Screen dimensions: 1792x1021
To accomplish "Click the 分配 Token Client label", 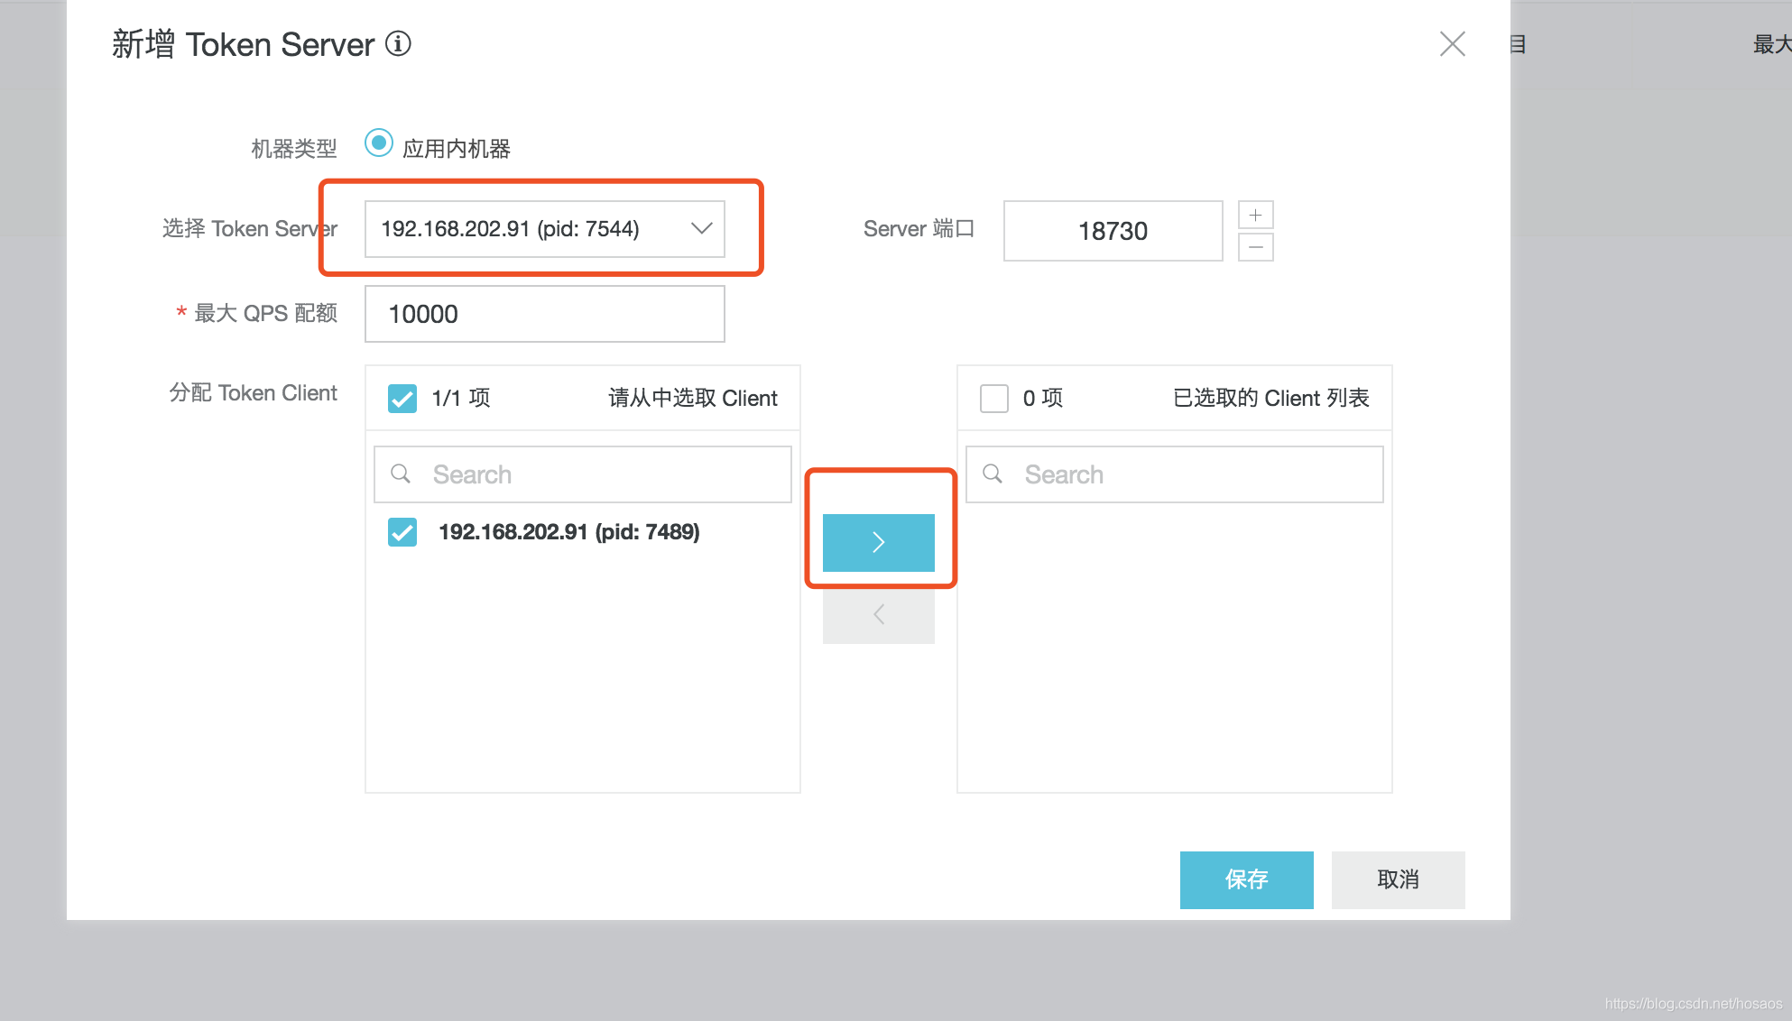I will coord(253,392).
